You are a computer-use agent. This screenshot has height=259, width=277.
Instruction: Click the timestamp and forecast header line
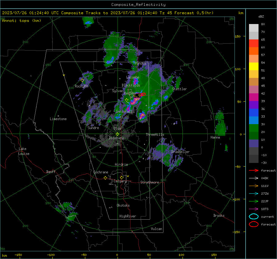[x=108, y=13]
